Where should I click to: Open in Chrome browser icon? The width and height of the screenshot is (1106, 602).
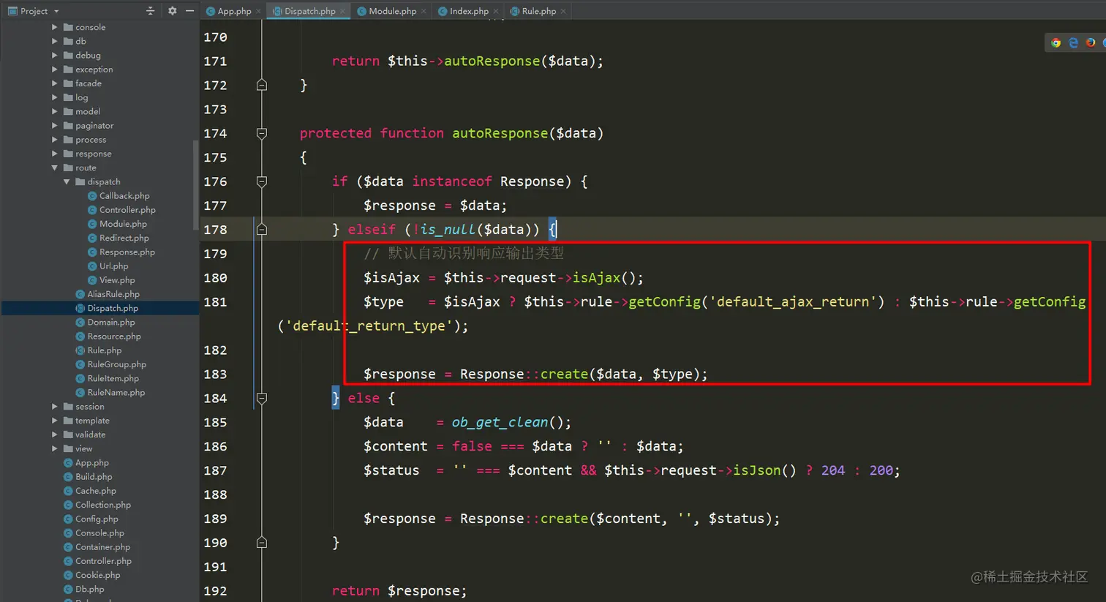pyautogui.click(x=1056, y=42)
